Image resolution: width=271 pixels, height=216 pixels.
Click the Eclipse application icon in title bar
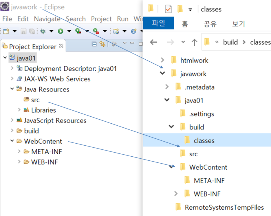[5, 6]
